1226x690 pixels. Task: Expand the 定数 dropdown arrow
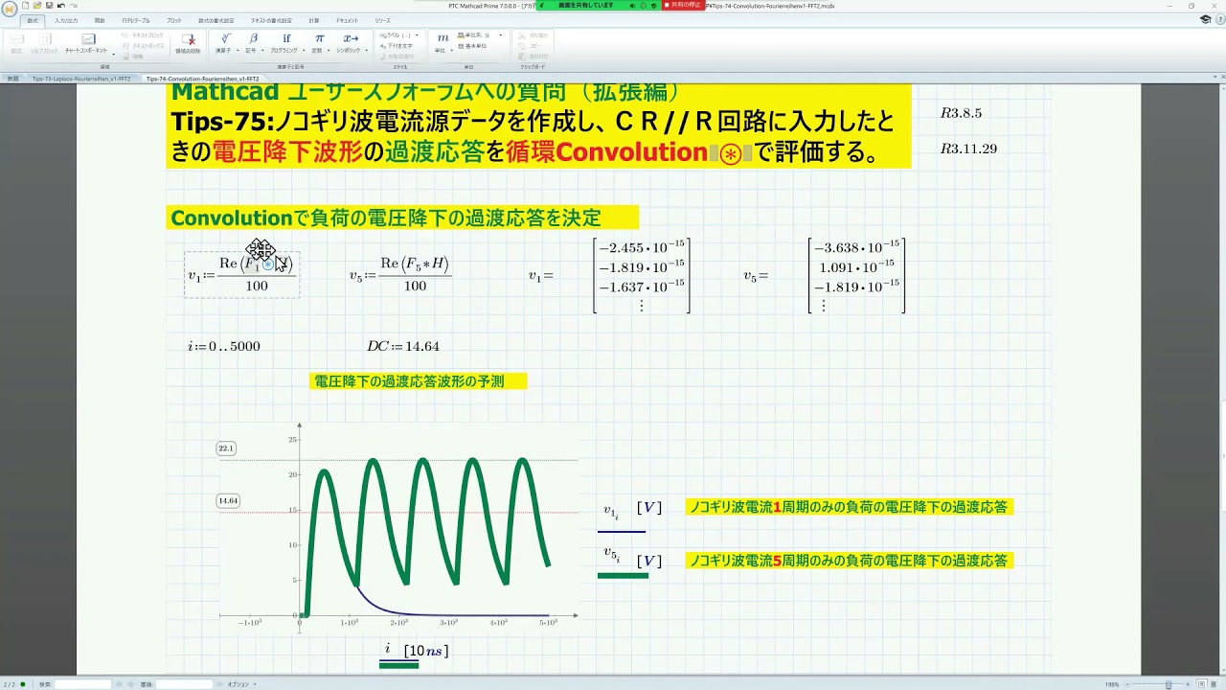pyautogui.click(x=329, y=50)
